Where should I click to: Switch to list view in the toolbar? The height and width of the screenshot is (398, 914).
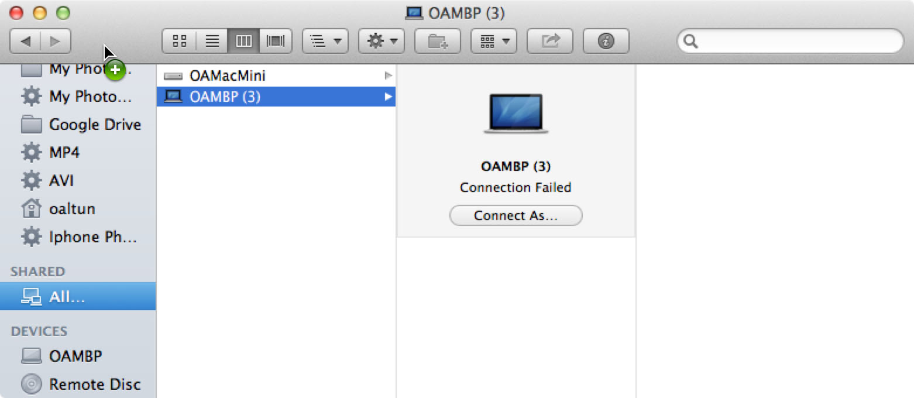212,41
